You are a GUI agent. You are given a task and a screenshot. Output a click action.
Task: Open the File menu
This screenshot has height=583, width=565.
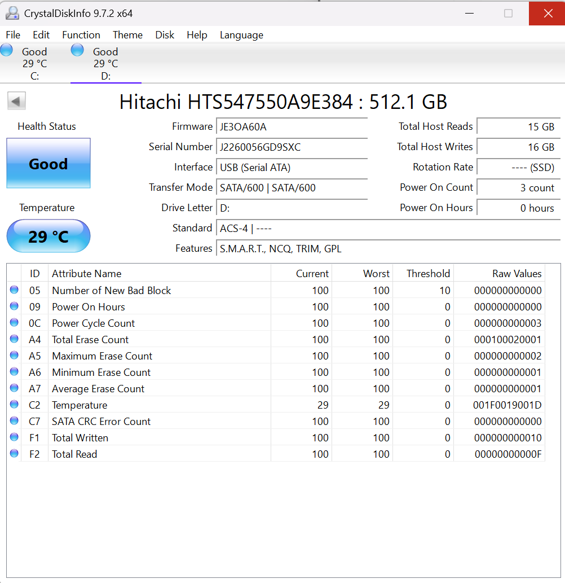13,35
